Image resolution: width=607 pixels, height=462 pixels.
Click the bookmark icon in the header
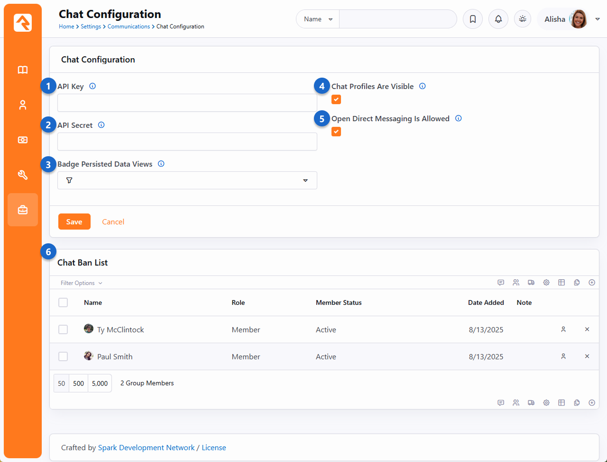click(473, 19)
